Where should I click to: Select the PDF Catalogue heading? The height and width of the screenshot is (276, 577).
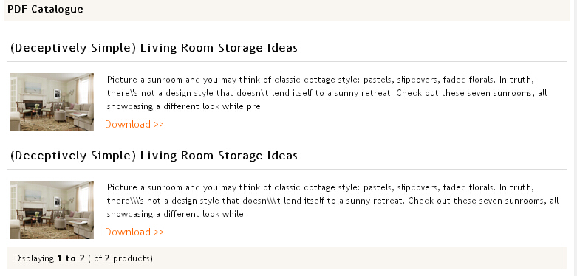[x=45, y=9]
